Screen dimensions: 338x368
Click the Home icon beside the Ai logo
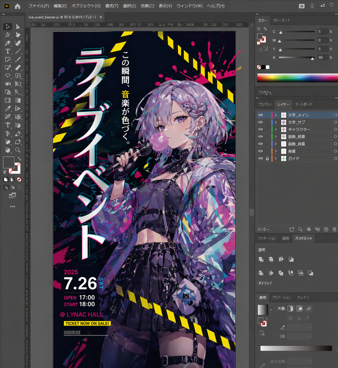pos(18,6)
